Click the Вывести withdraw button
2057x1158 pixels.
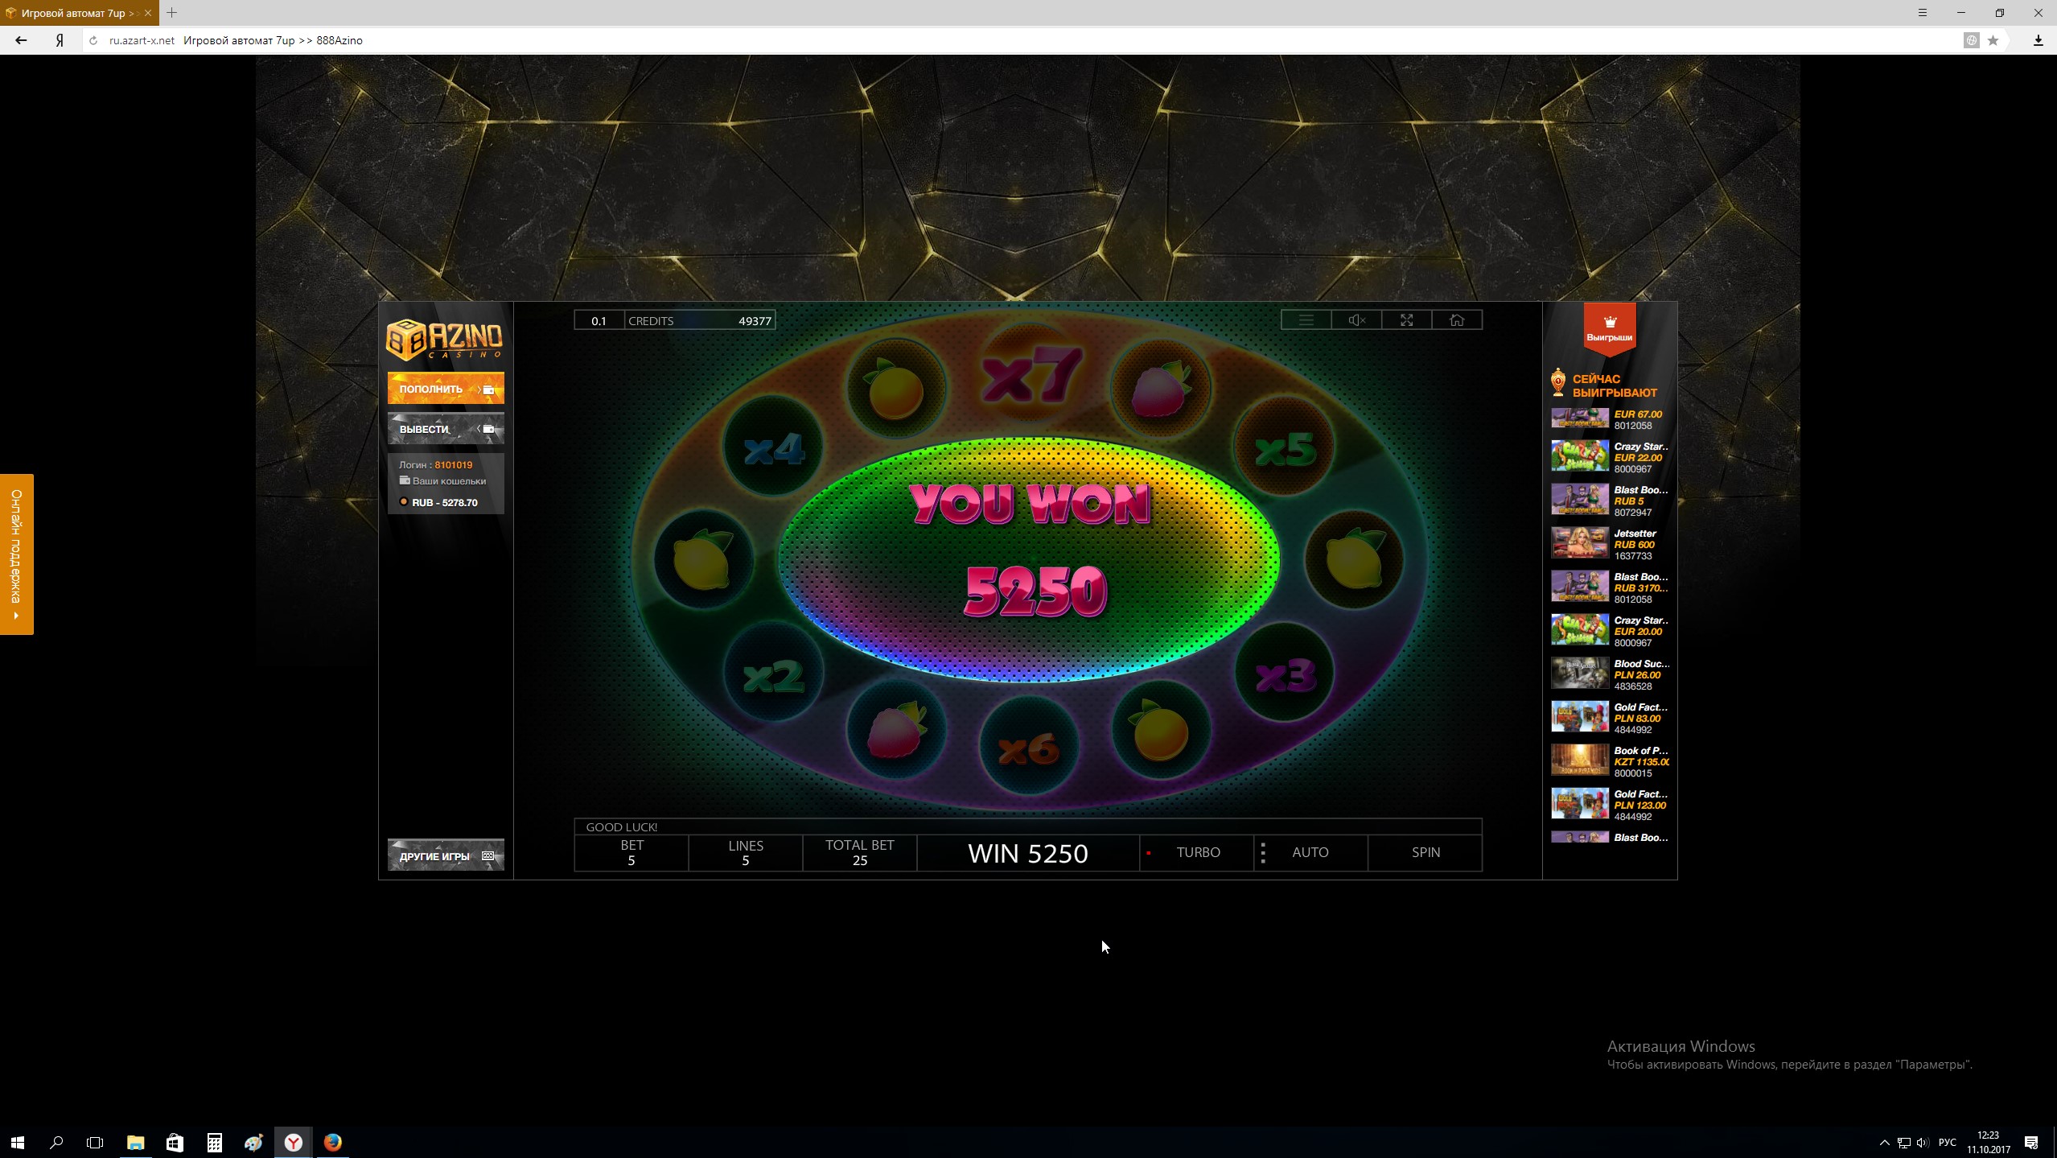[x=446, y=429]
